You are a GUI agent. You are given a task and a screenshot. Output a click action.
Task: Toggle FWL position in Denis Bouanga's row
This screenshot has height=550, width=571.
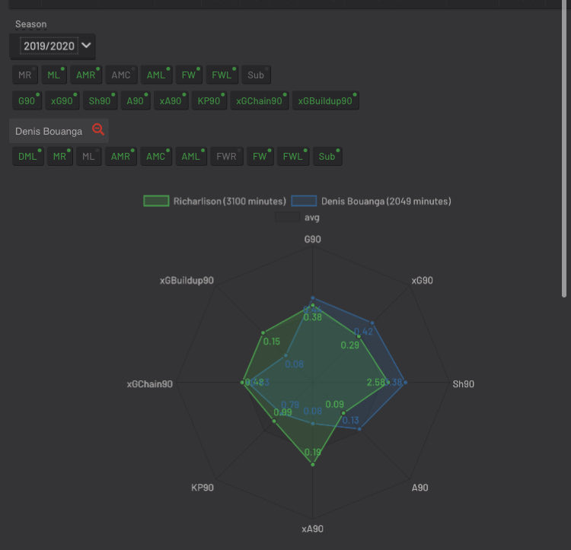(x=293, y=157)
